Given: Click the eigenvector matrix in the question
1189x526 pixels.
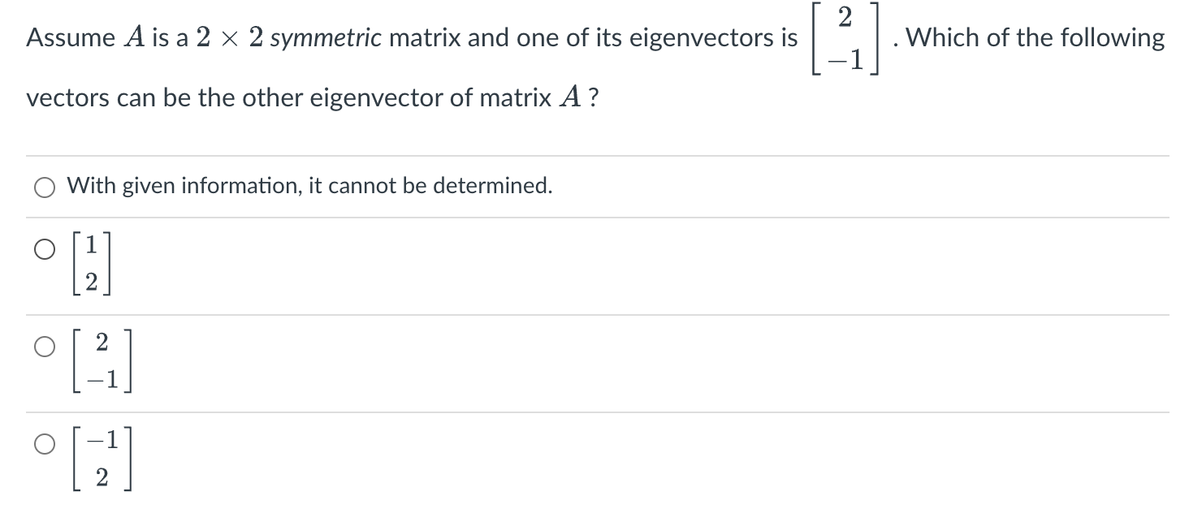Looking at the screenshot, I should pos(845,38).
